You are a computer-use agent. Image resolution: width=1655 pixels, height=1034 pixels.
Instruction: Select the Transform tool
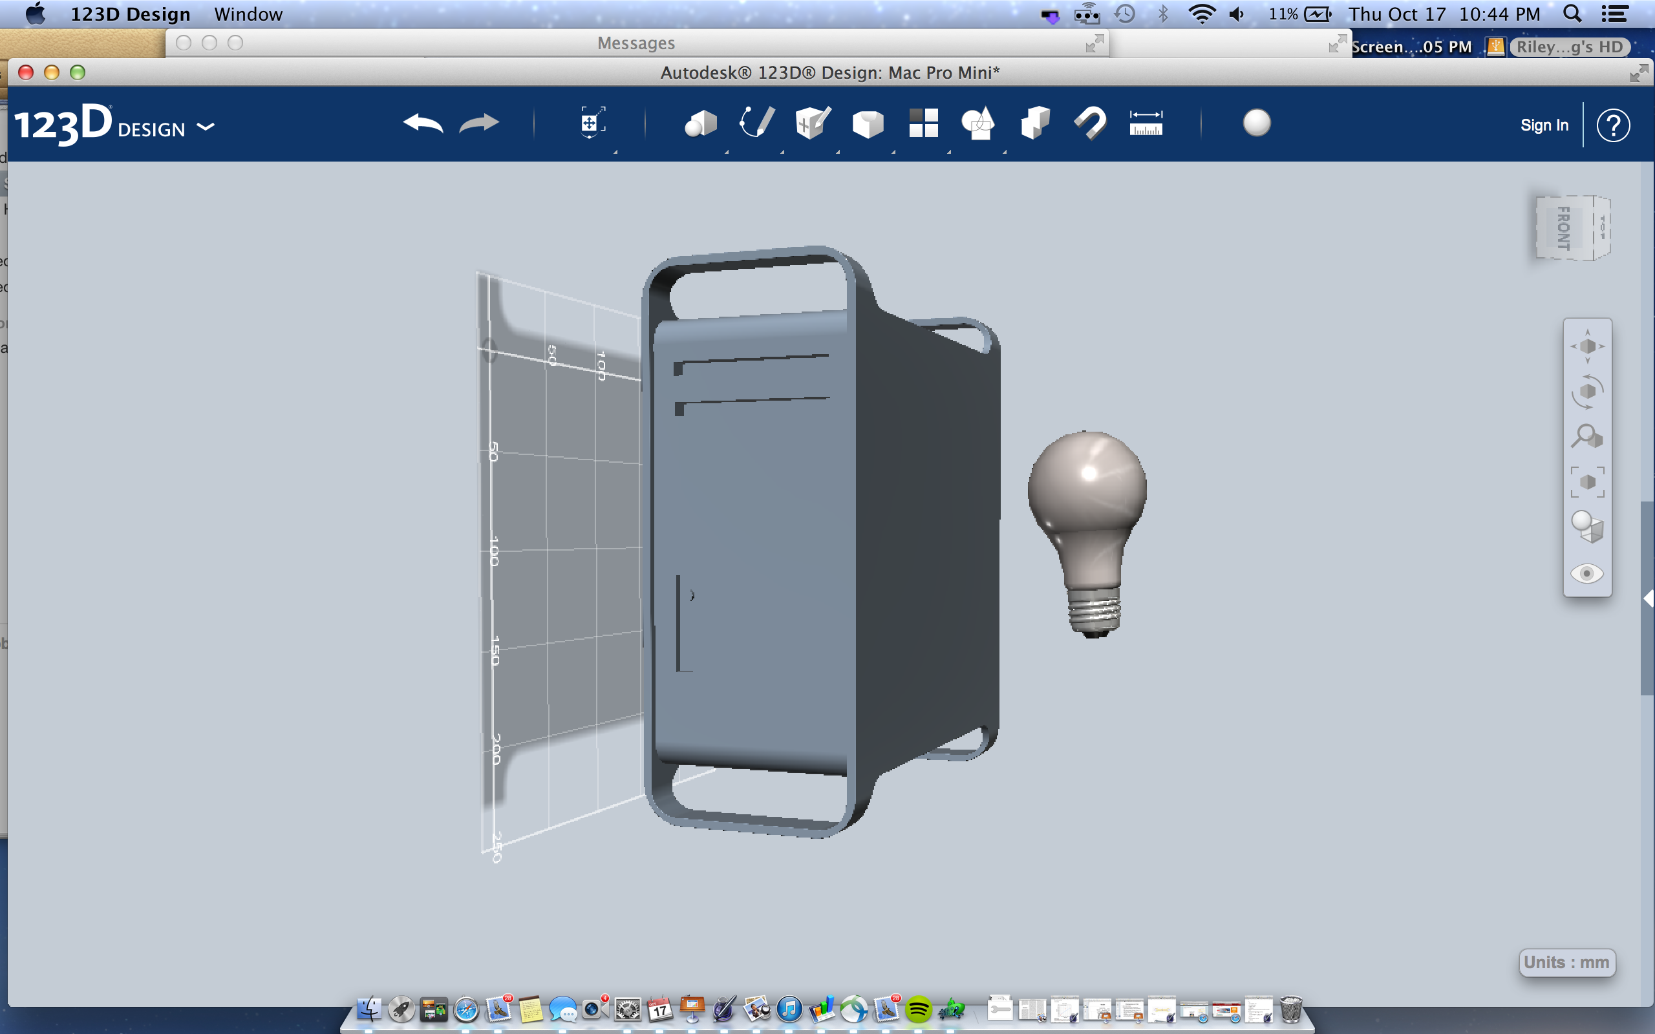(x=591, y=124)
